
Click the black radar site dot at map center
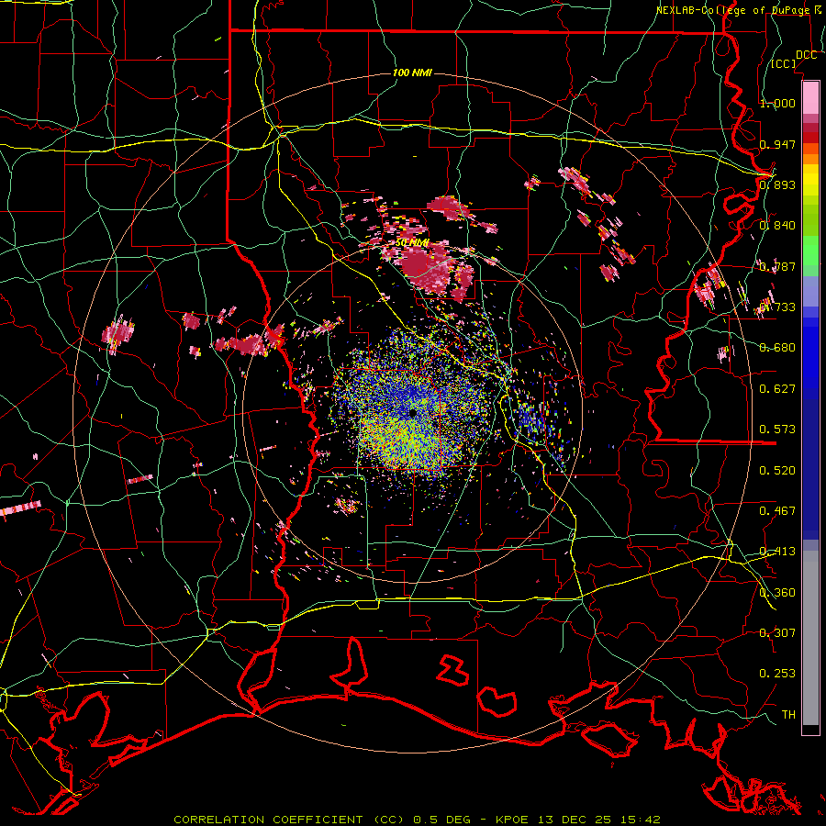coord(413,414)
